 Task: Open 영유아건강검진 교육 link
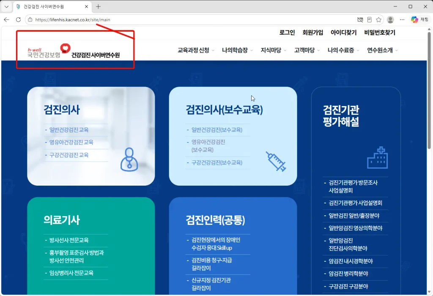point(71,142)
